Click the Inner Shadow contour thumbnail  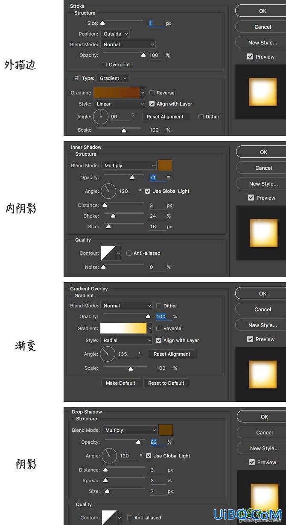108,253
